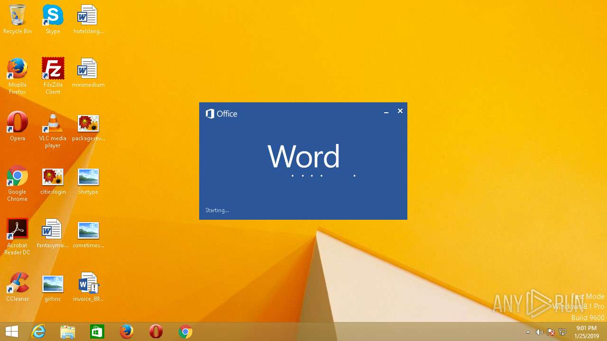Image resolution: width=607 pixels, height=341 pixels.
Task: Open File Explorer from the taskbar
Action: 68,332
